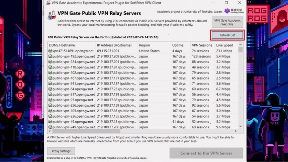Select server icon for public-vpn-241.opengw.net
Screen dimensions: 288x162
point(50,84)
